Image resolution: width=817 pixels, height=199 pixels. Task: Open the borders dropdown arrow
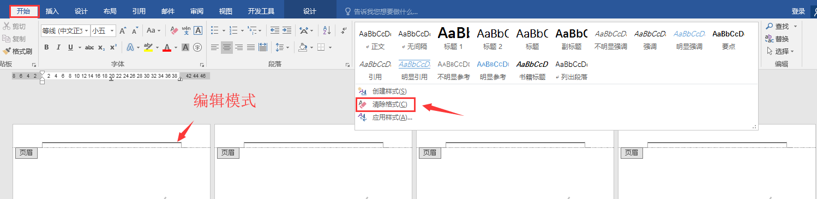331,47
